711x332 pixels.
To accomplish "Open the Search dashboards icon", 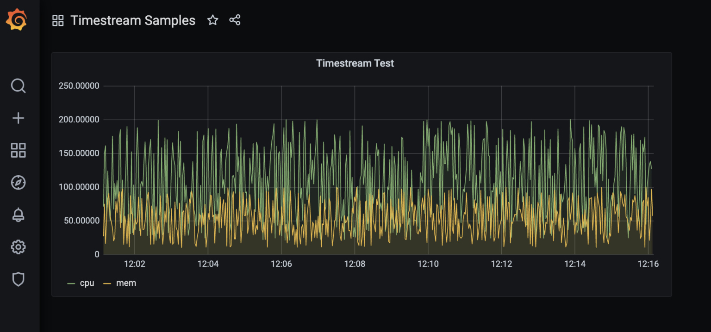I will point(18,86).
